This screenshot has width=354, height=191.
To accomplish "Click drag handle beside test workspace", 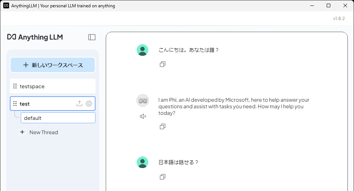I will [15, 104].
